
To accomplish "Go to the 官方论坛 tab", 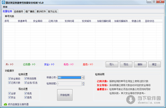I will pos(53,11).
